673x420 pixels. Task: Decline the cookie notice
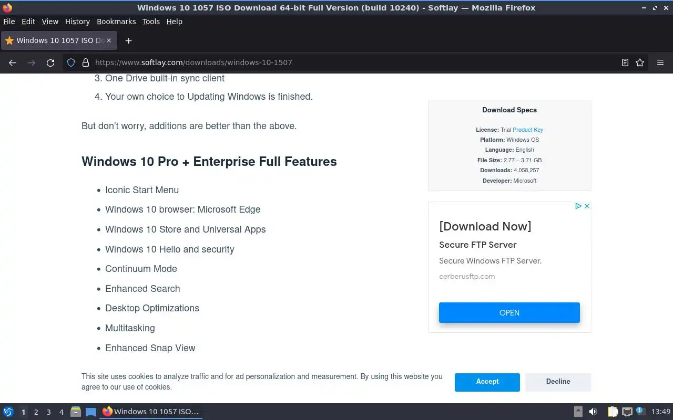(558, 382)
